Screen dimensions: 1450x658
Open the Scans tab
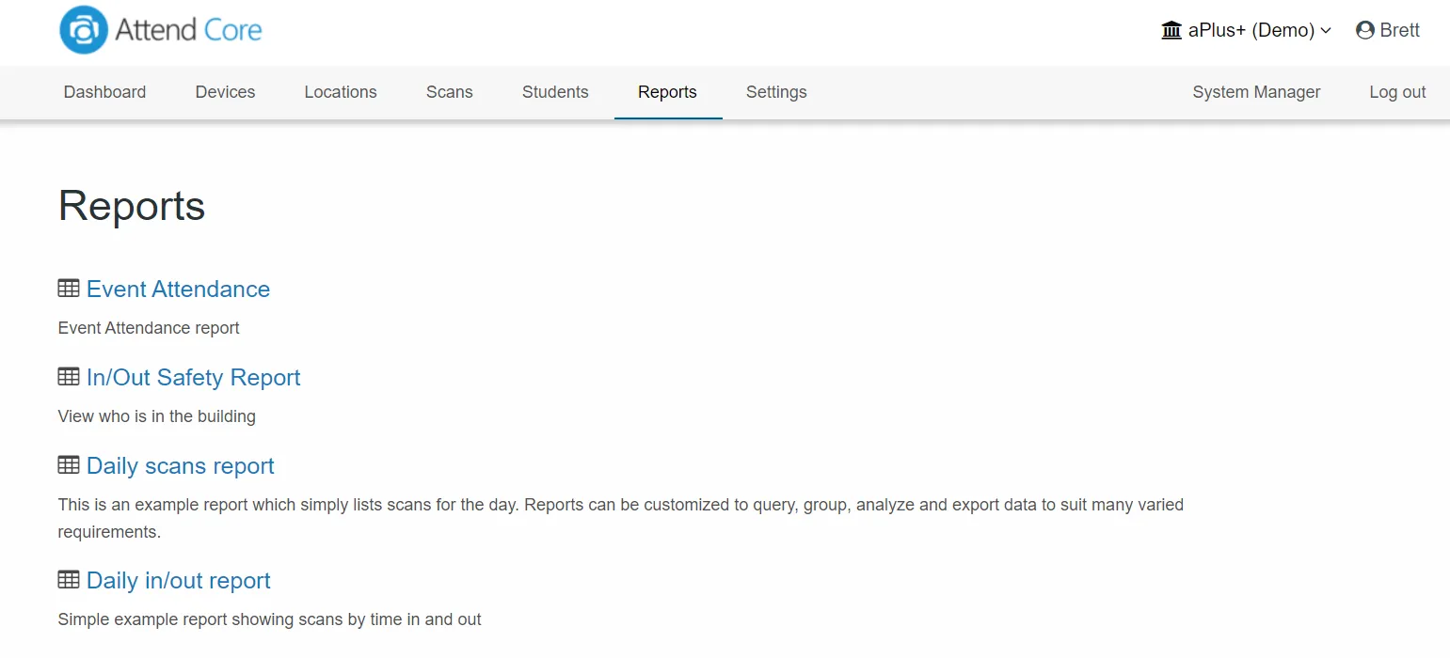450,92
